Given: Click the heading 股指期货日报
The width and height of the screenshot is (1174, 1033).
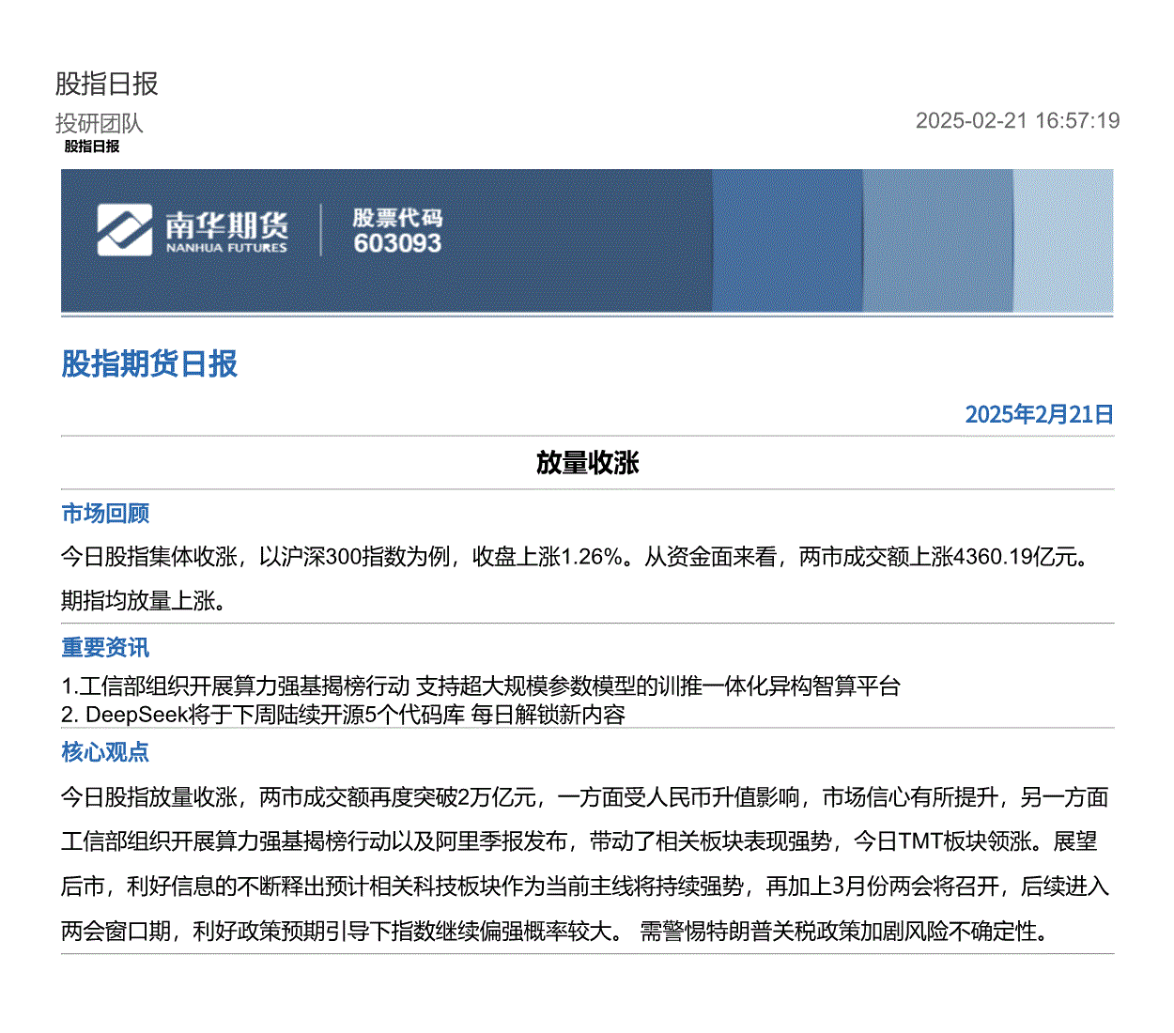Looking at the screenshot, I should click(x=149, y=363).
